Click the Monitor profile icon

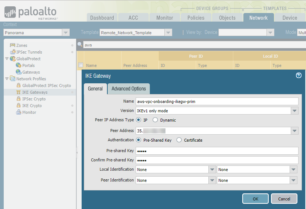19,112
